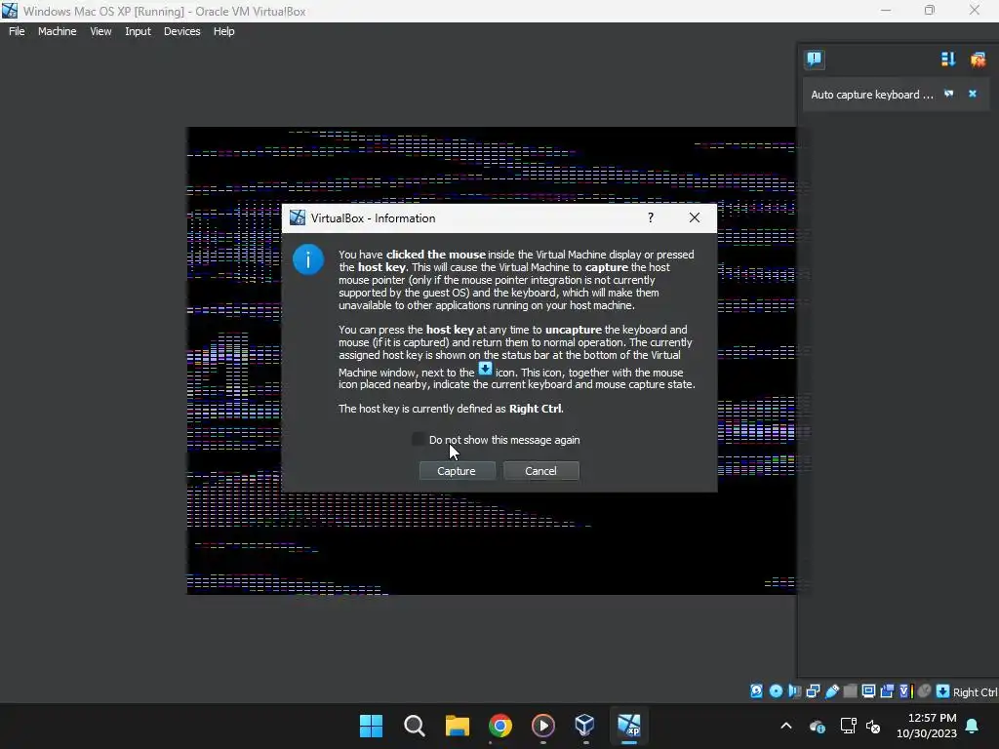Screen dimensions: 999x749
Task: Open the Devices menu
Action: tap(181, 31)
